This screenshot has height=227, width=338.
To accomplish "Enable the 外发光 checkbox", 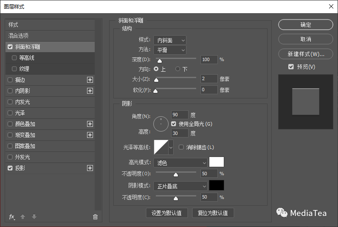I will 10,157.
